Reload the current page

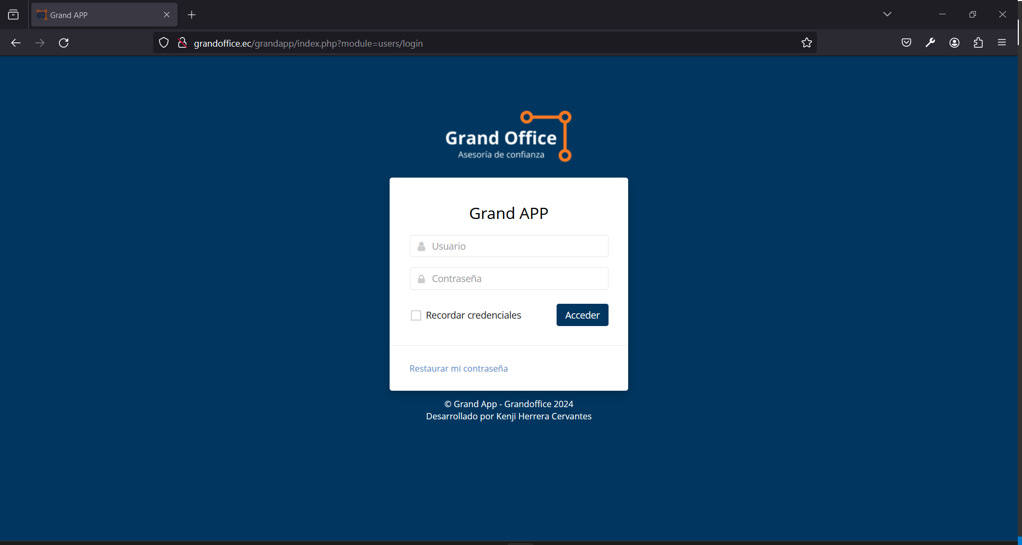pyautogui.click(x=64, y=43)
